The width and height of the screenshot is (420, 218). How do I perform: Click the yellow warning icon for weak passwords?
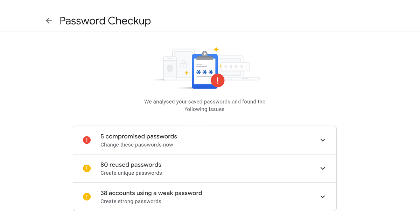point(87,197)
